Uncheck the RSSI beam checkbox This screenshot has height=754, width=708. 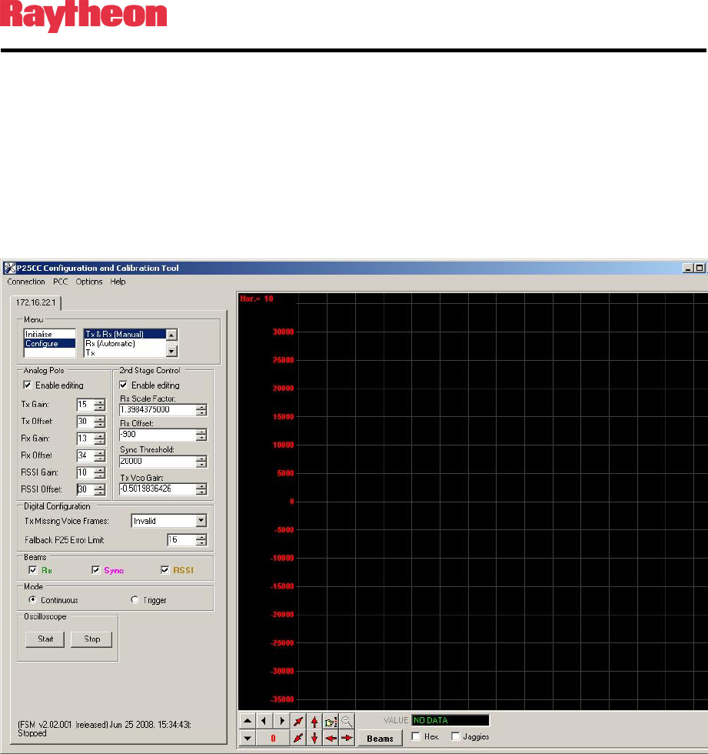pyautogui.click(x=165, y=570)
